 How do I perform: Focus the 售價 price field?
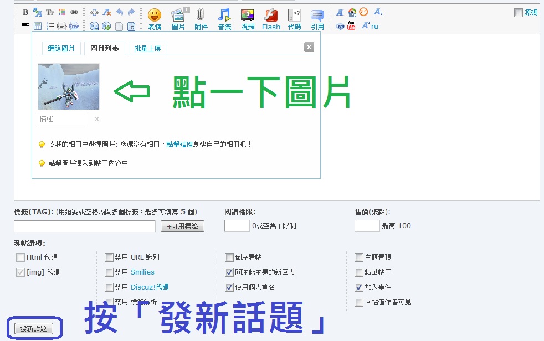click(x=367, y=226)
